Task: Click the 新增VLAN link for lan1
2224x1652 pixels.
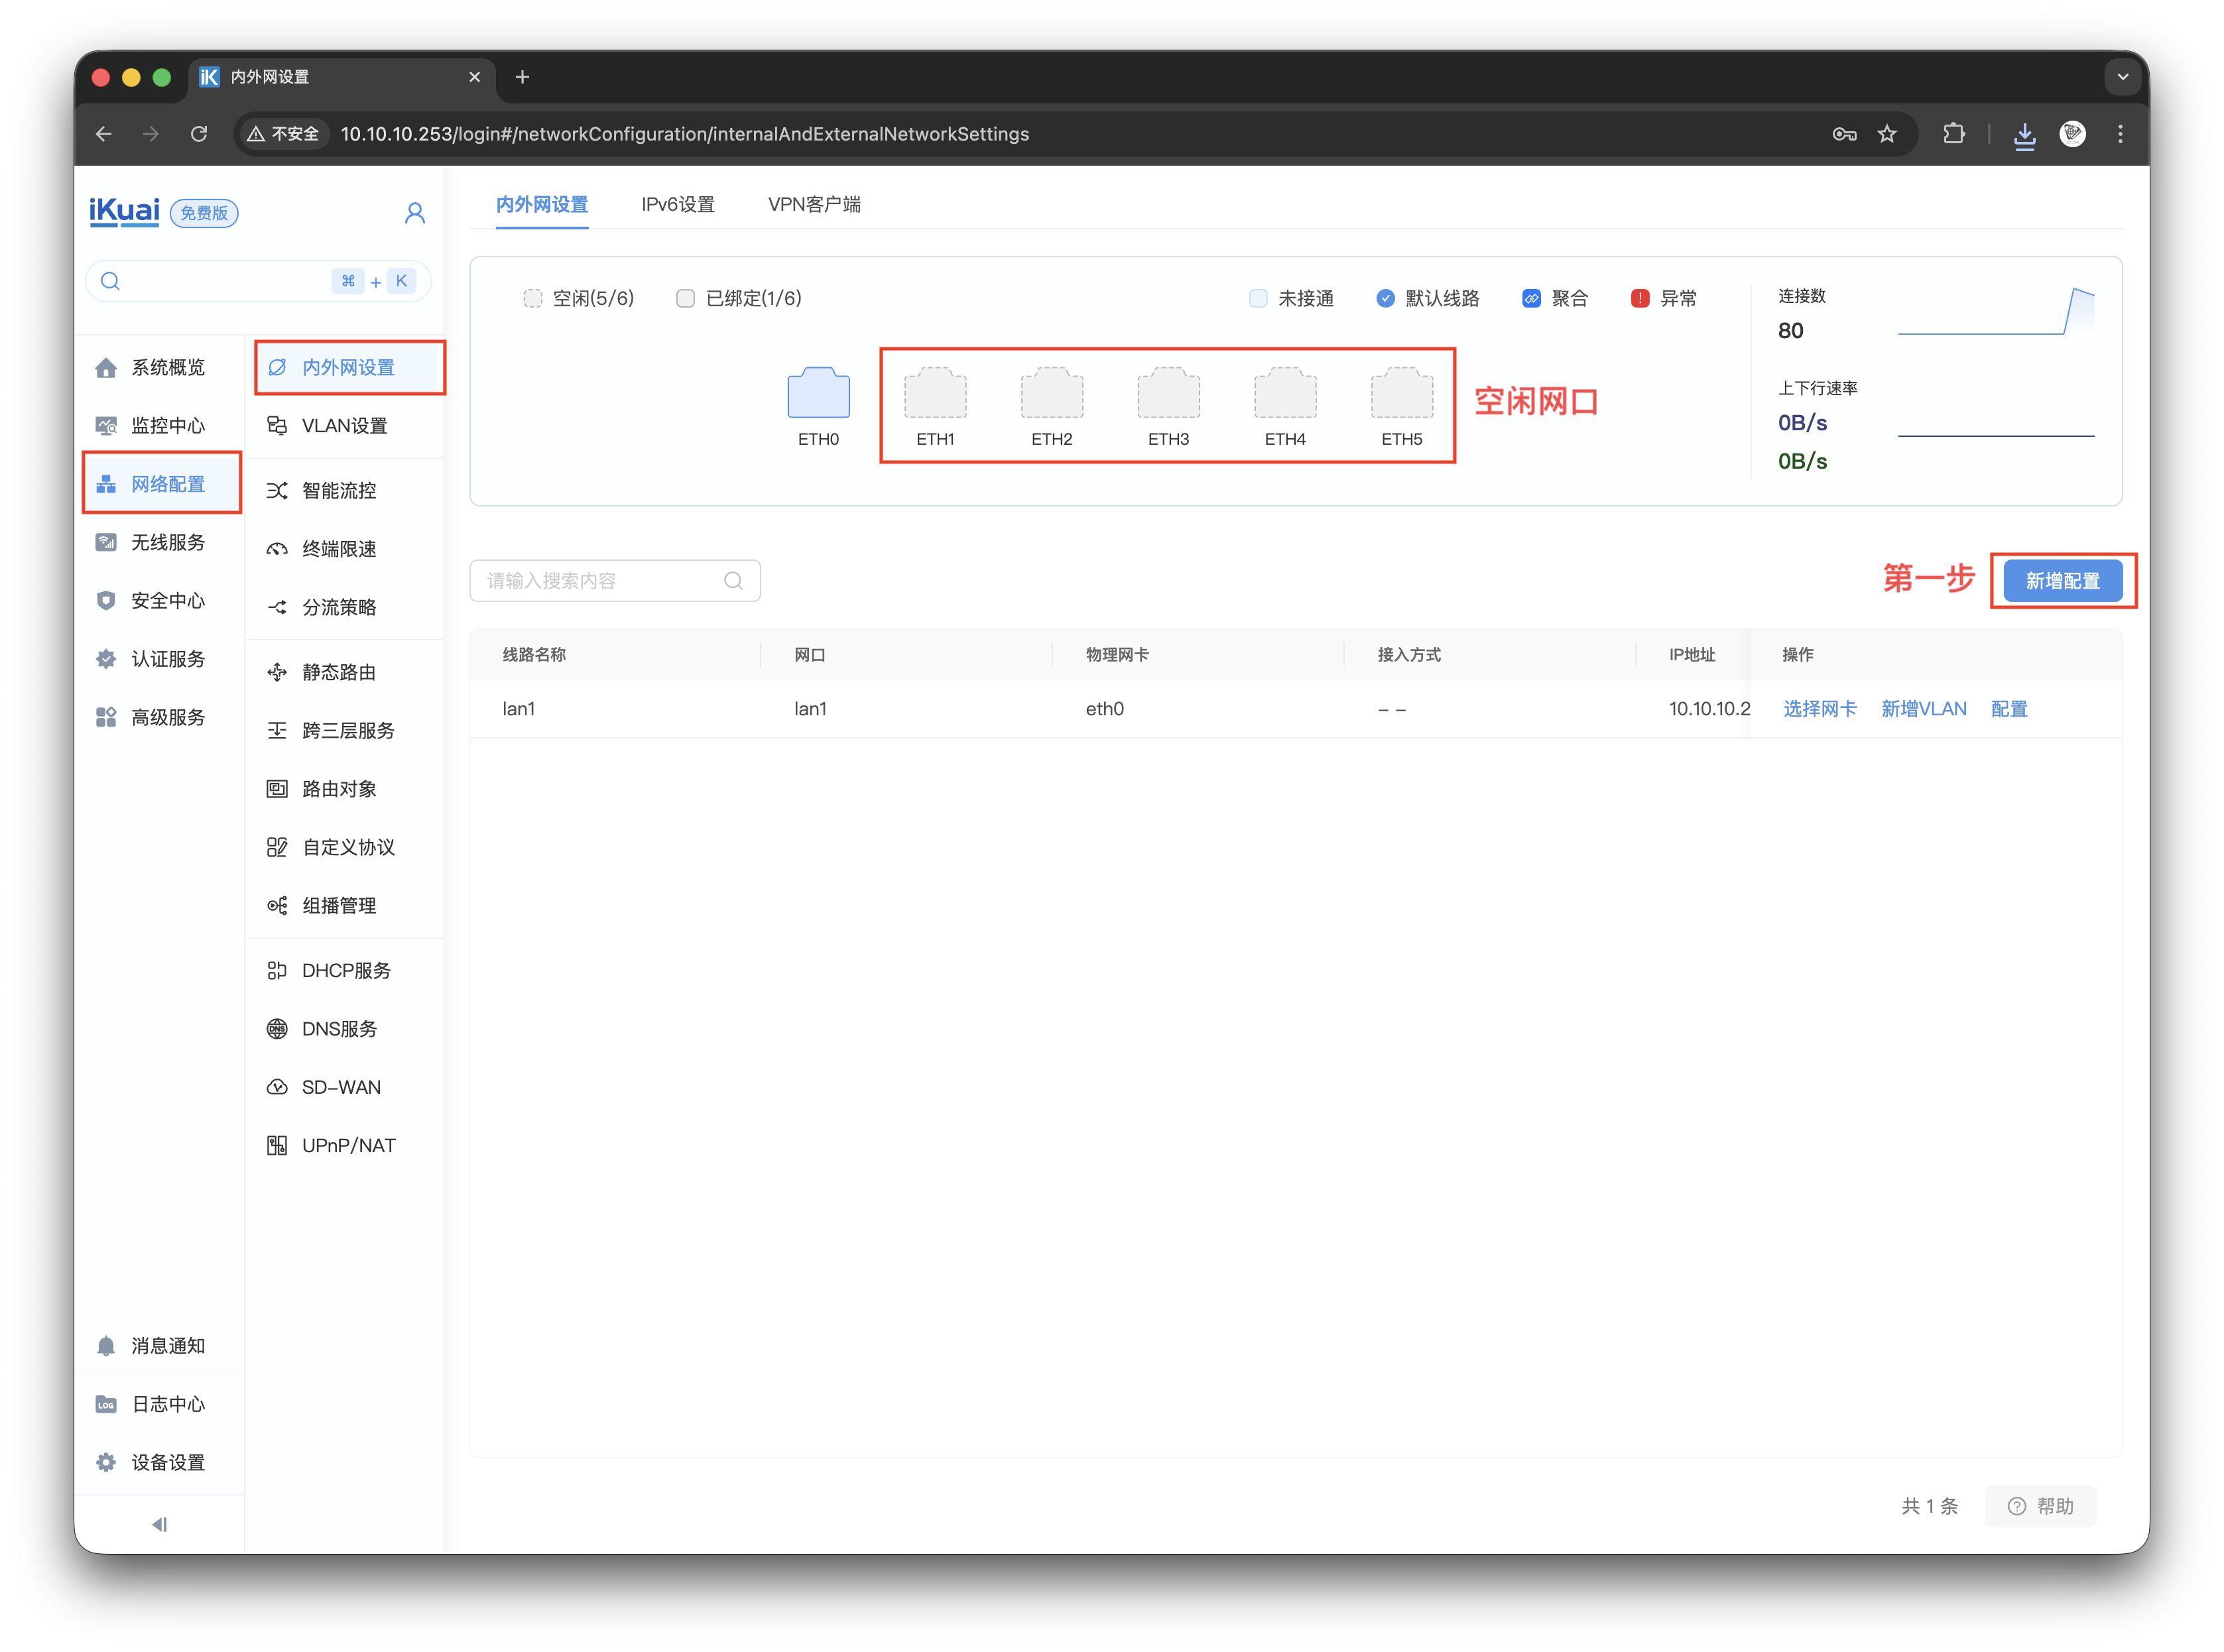Action: click(1923, 709)
